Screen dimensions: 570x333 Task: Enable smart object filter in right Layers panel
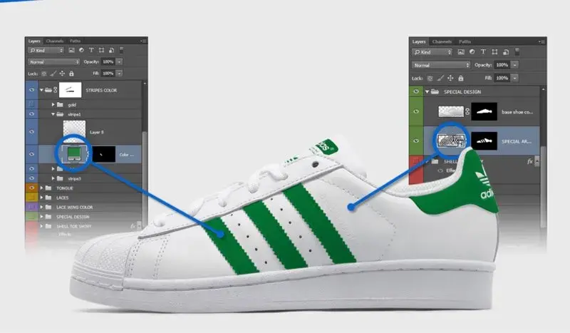(x=506, y=52)
